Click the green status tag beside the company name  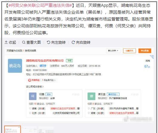(69, 61)
